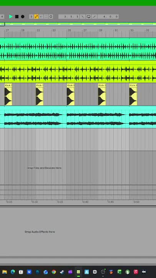Click bar 17 on the beat-time ruler
This screenshot has width=156, height=278.
(x=7, y=31)
